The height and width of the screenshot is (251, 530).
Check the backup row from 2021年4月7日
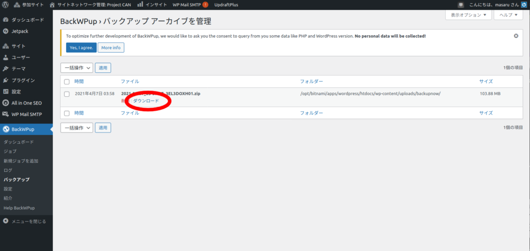click(x=67, y=94)
